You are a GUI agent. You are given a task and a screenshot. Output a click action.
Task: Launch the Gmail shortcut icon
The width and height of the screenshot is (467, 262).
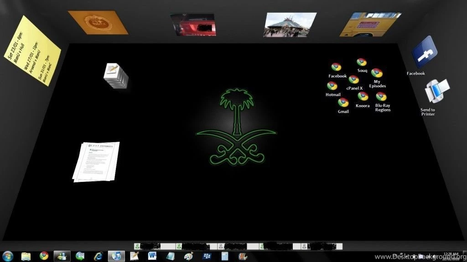click(x=343, y=103)
